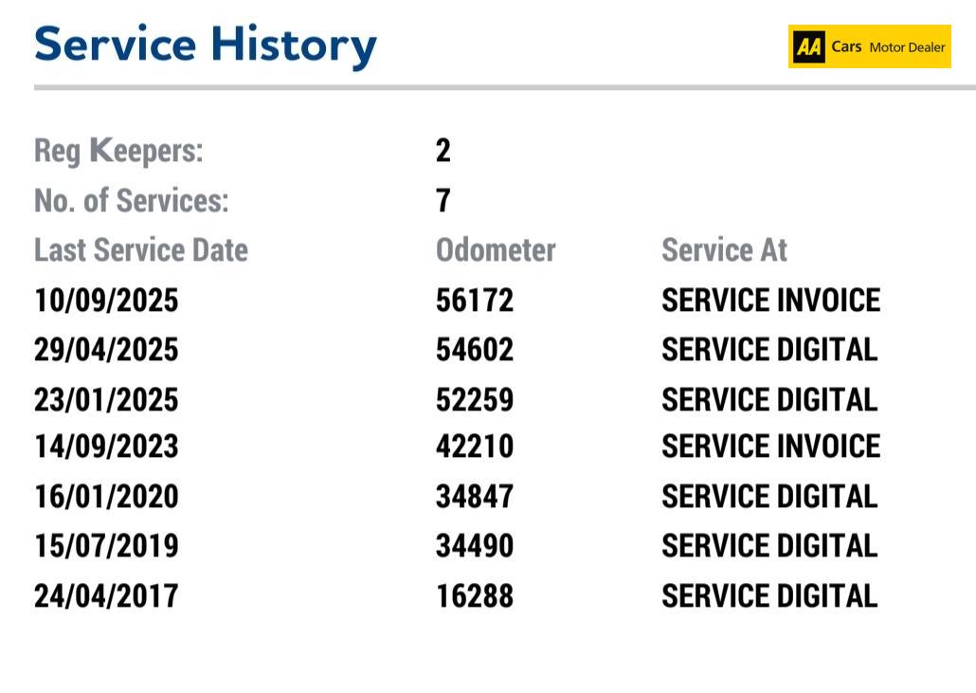Select the 10/09/2025 service date
The image size is (976, 693).
[106, 301]
